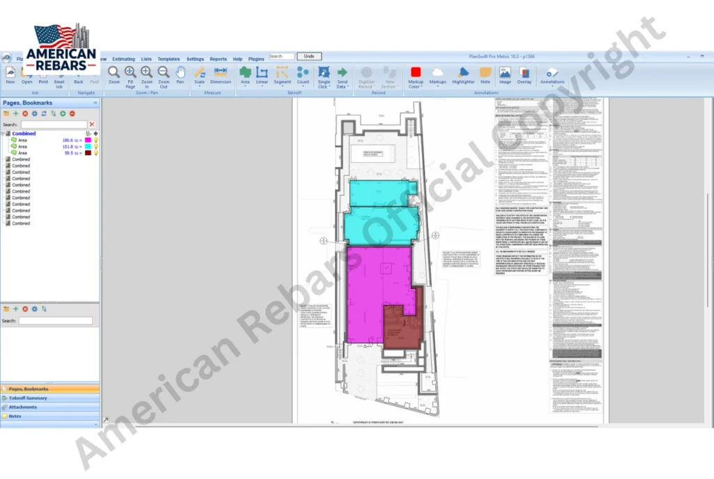Image resolution: width=714 pixels, height=479 pixels.
Task: Click the Overlay tool icon
Action: [x=524, y=73]
